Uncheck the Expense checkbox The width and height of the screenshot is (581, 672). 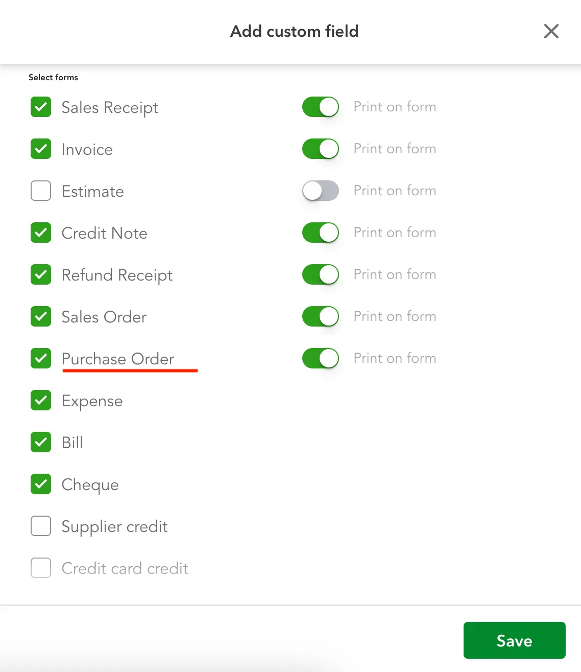40,401
